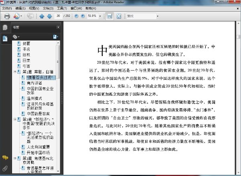Select the 引言 bookmark

[26, 66]
